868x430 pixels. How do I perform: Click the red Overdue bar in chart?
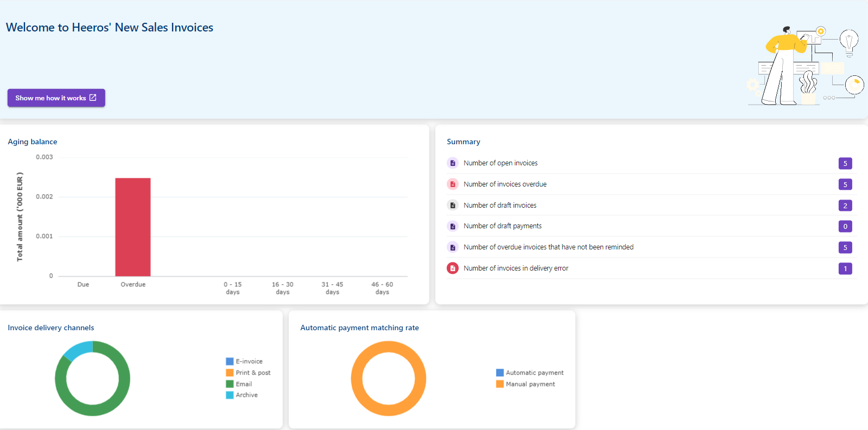[133, 227]
